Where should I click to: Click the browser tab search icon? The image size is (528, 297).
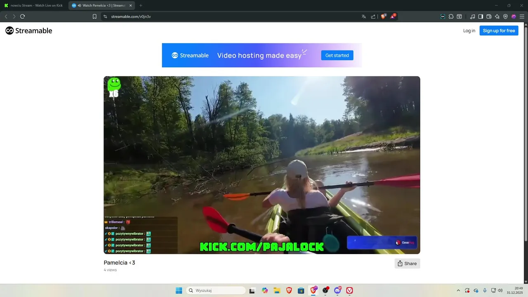(459, 16)
